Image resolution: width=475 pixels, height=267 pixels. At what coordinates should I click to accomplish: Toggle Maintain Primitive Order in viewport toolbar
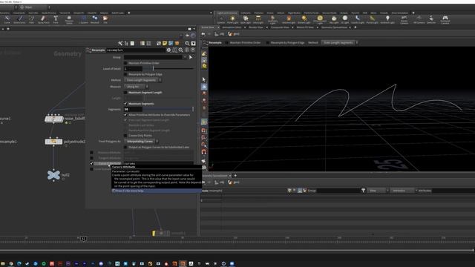(x=226, y=43)
